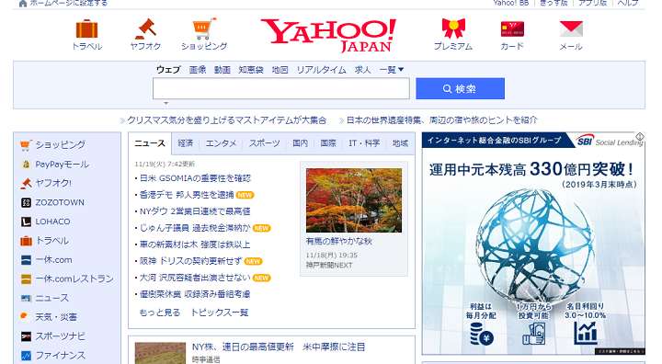Click the sidebar LOHACO icon
The width and height of the screenshot is (662, 364).
click(26, 222)
